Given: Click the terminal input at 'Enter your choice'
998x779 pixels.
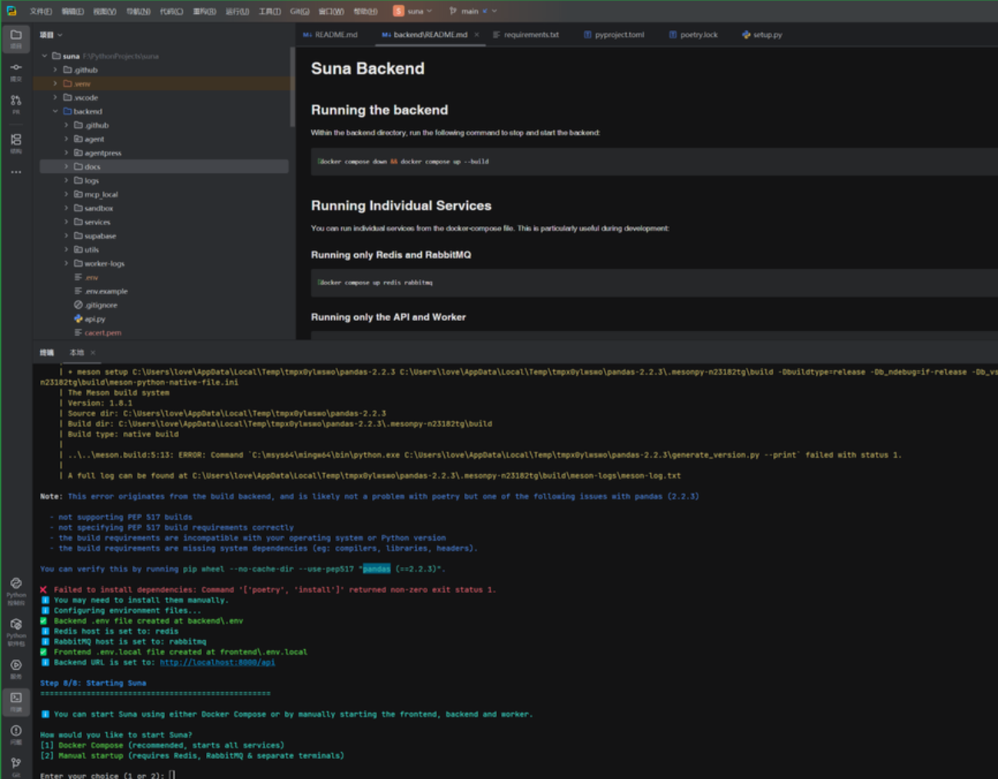Looking at the screenshot, I should (x=172, y=775).
